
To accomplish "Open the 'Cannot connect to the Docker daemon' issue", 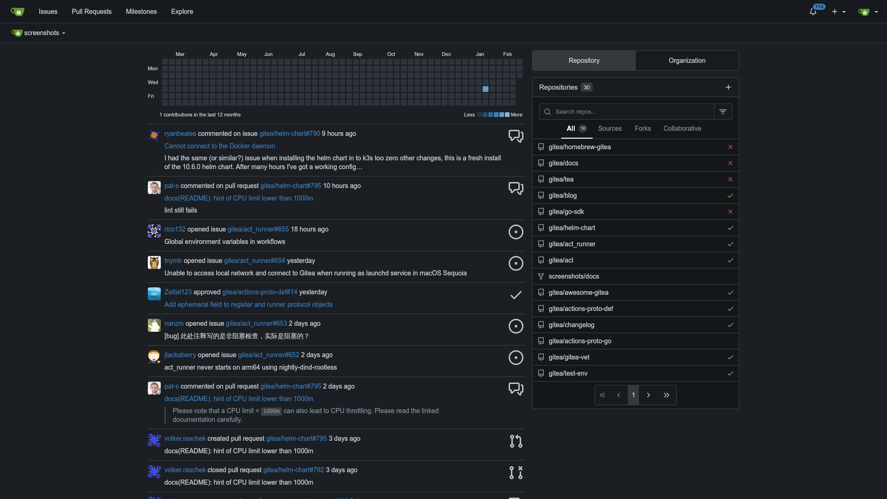I will [220, 146].
